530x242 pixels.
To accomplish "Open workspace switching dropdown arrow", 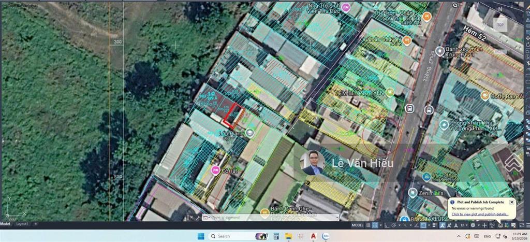I will [479, 225].
